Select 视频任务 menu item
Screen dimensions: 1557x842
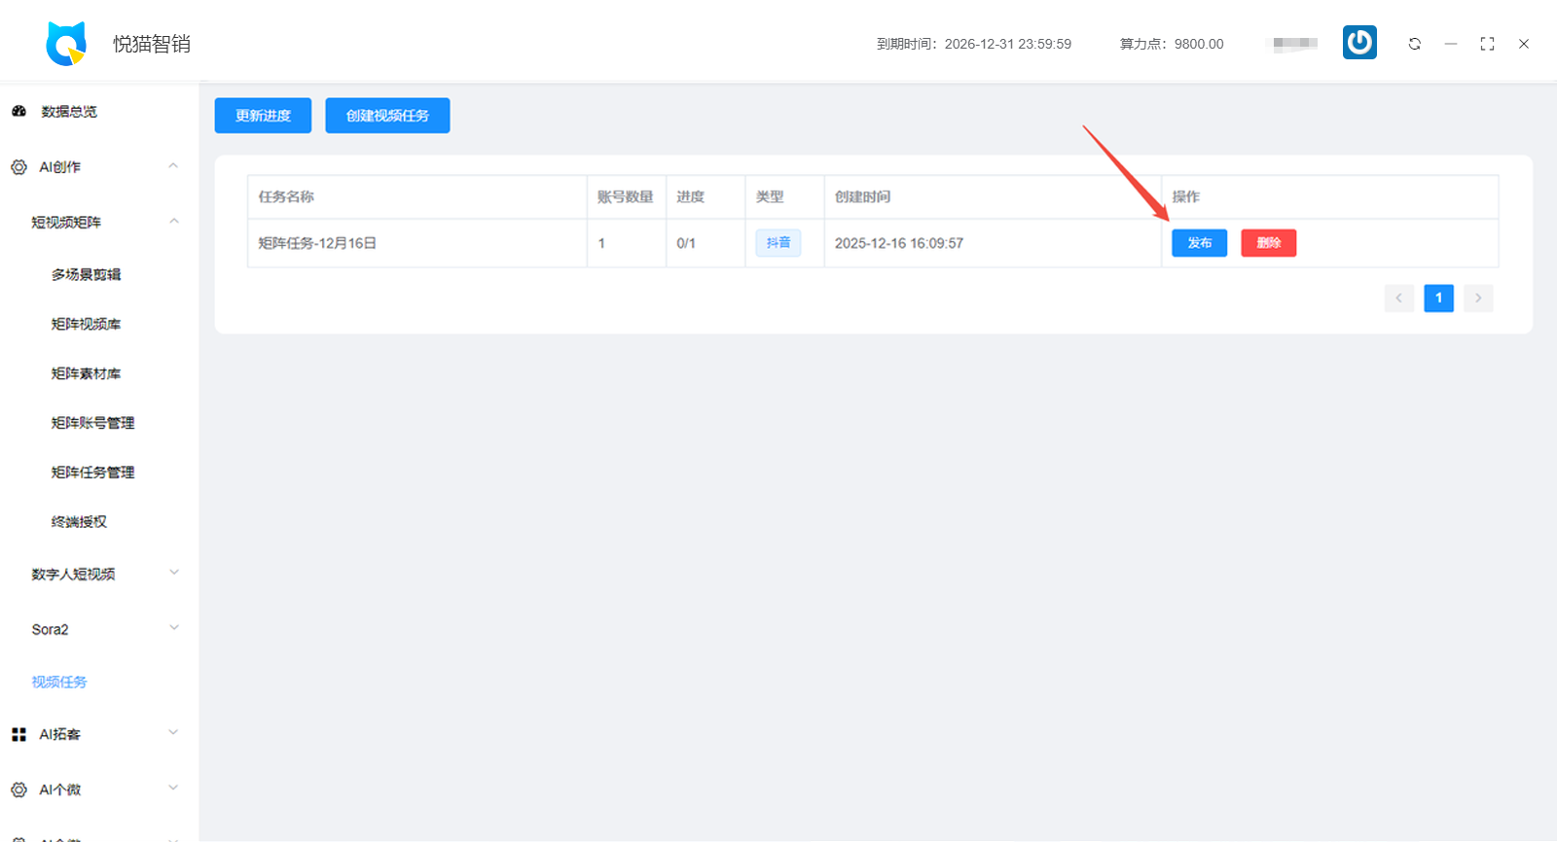59,682
